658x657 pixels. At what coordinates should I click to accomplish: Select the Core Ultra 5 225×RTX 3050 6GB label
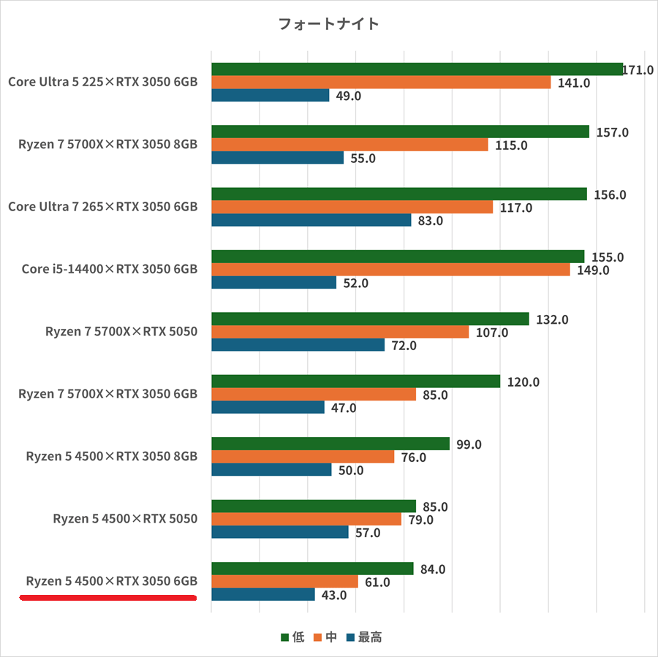click(x=102, y=82)
